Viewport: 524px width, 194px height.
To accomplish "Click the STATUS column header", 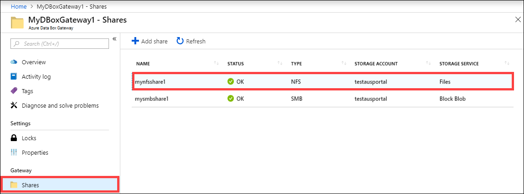I will point(236,64).
